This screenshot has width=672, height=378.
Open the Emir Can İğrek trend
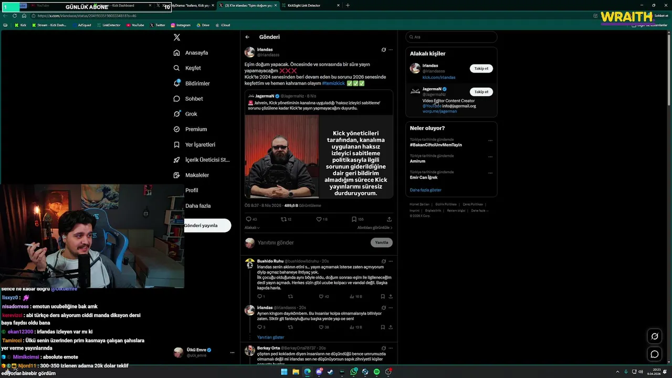tap(424, 177)
